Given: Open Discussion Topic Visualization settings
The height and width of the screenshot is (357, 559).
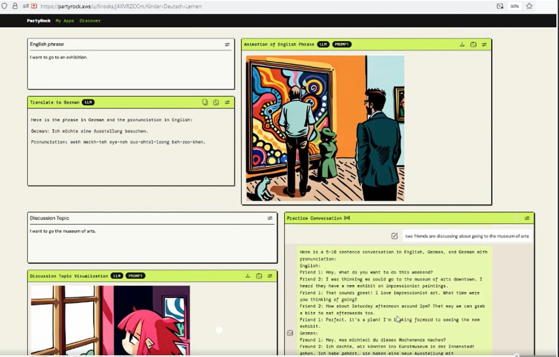Looking at the screenshot, I should [x=270, y=276].
